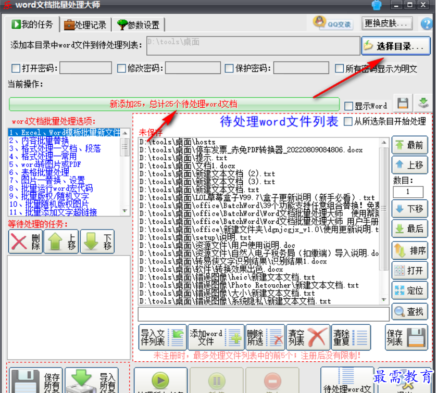Open the 参数设置 tab
Viewport: 437px width, 393px height.
[138, 25]
